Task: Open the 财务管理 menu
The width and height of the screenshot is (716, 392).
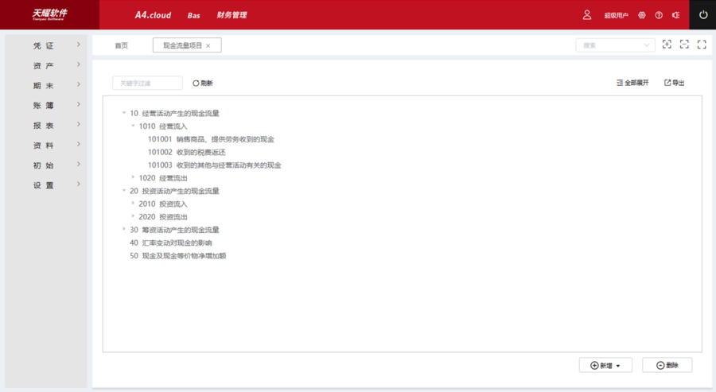Action: [232, 15]
